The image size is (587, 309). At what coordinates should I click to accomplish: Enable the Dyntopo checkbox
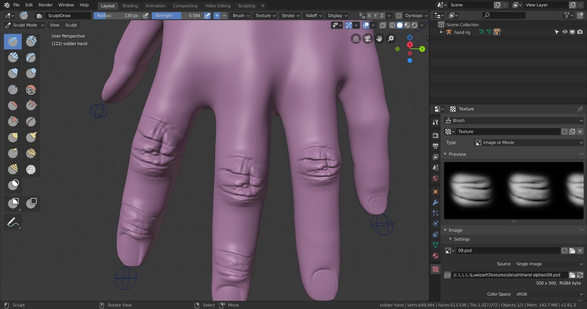coord(399,16)
